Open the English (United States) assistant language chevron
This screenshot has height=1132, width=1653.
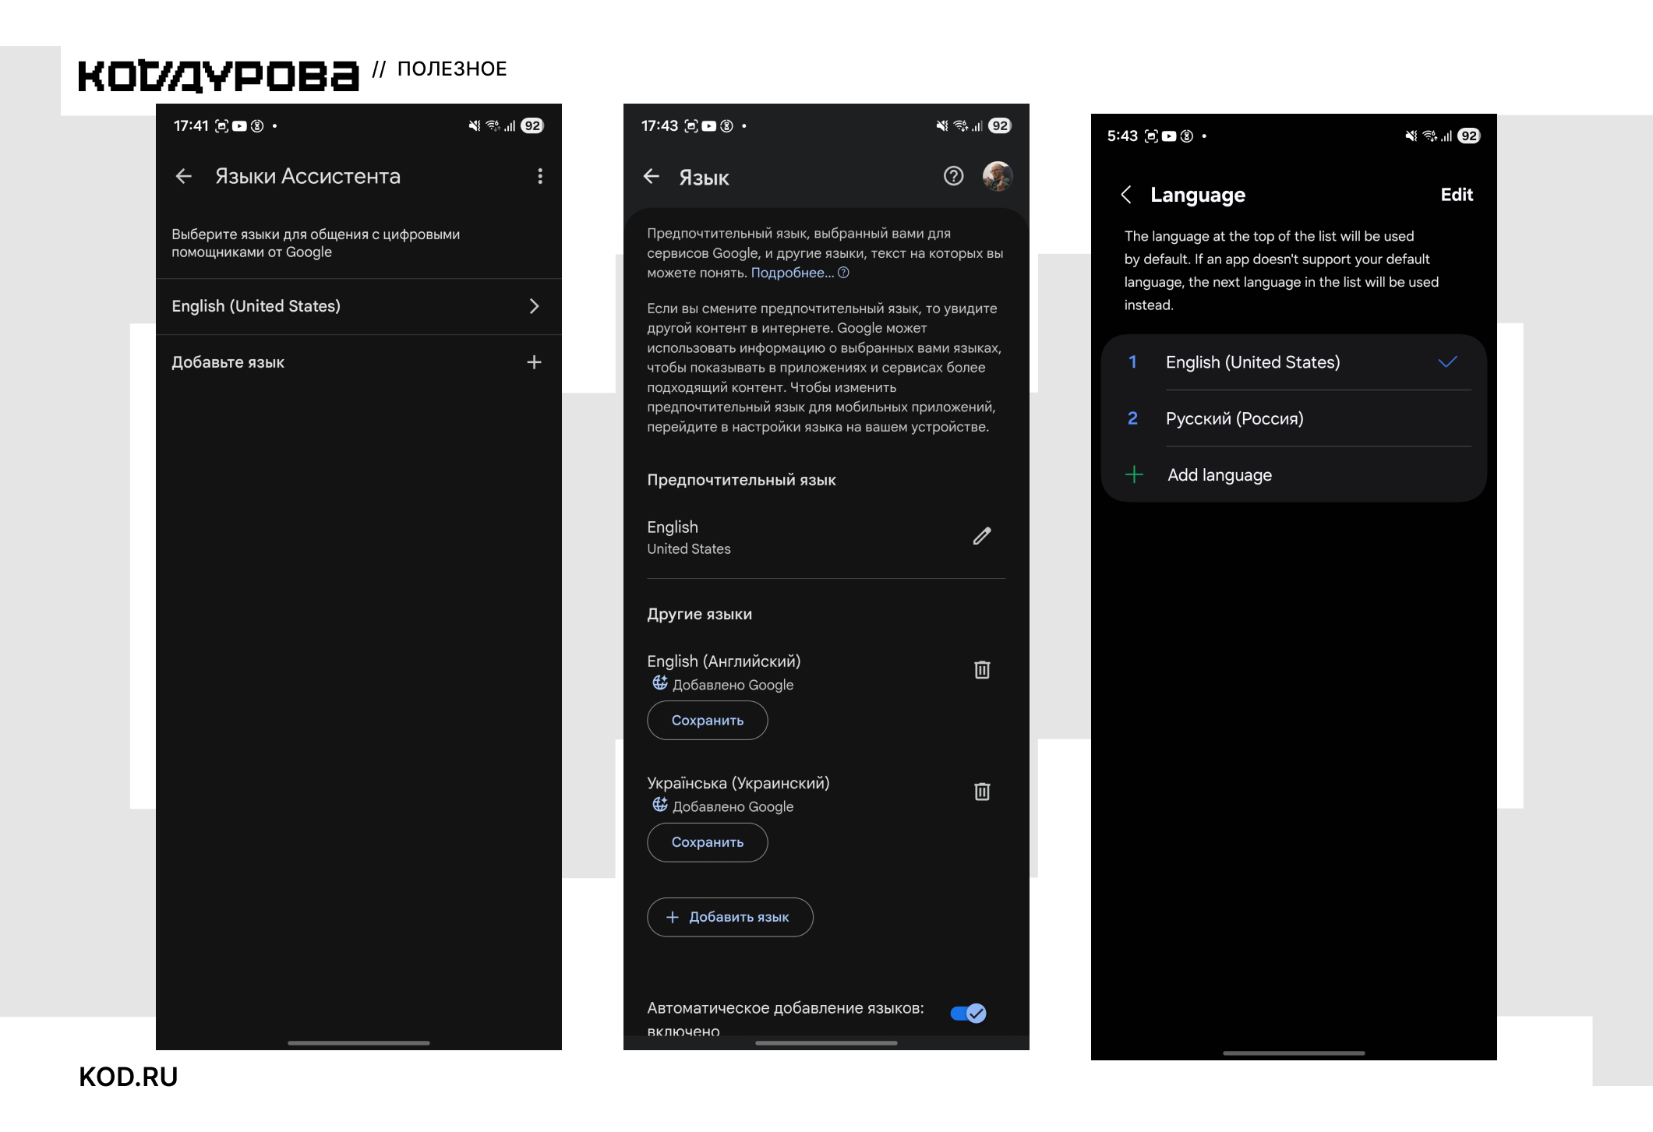coord(534,306)
